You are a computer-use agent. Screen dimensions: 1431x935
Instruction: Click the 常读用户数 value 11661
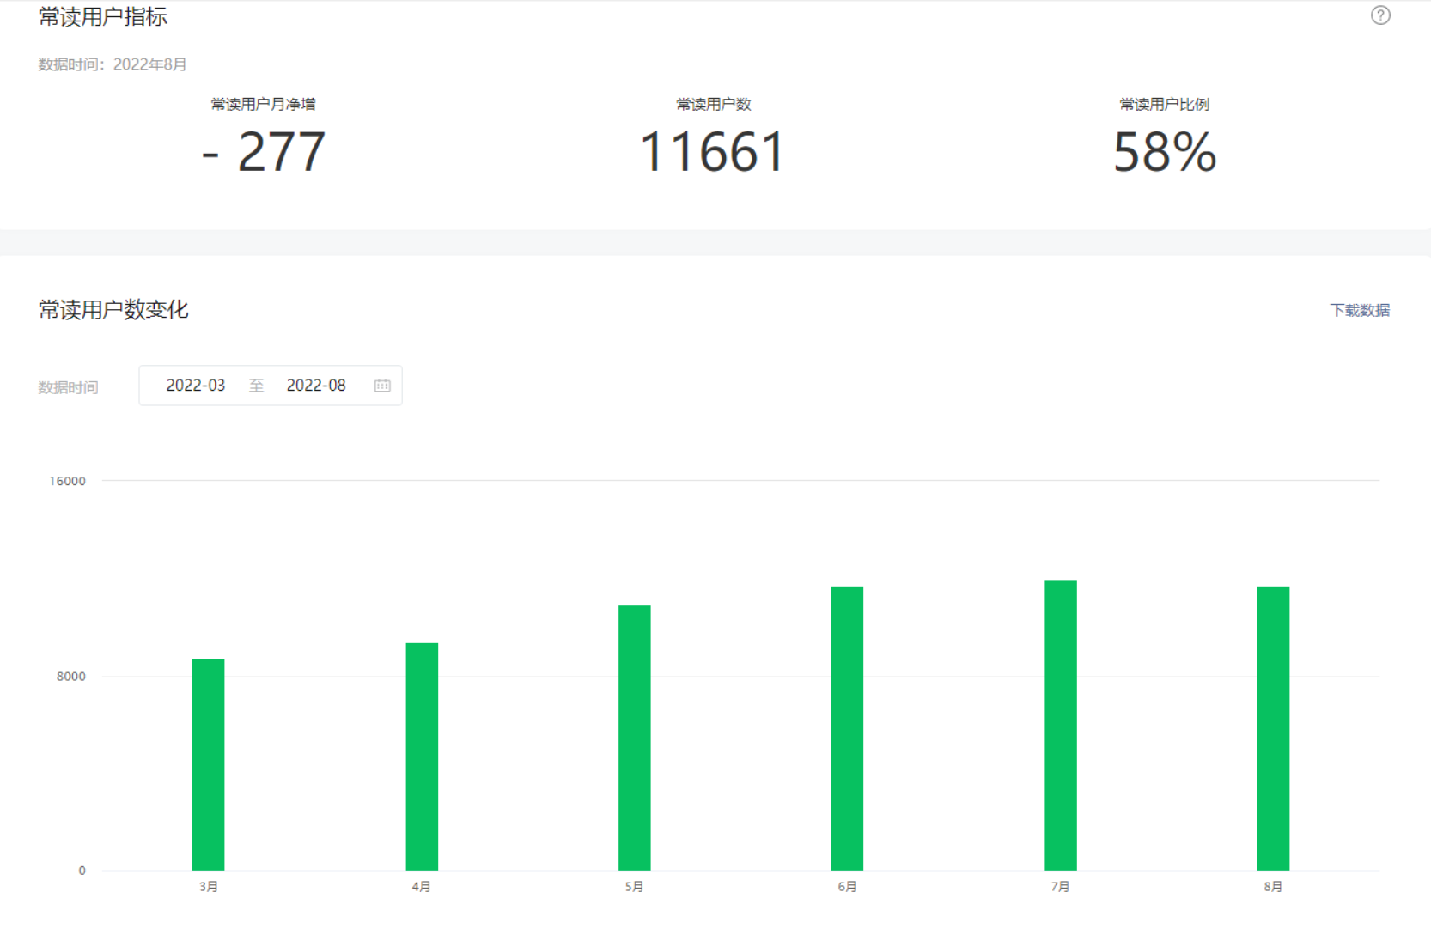[713, 152]
